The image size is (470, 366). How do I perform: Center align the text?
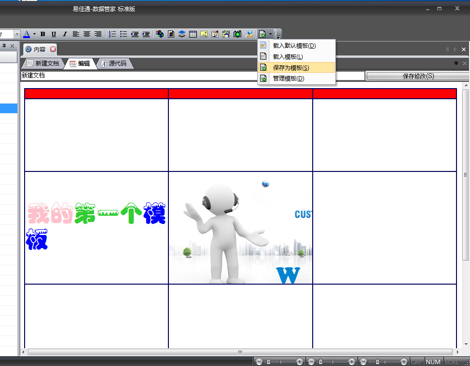(87, 34)
